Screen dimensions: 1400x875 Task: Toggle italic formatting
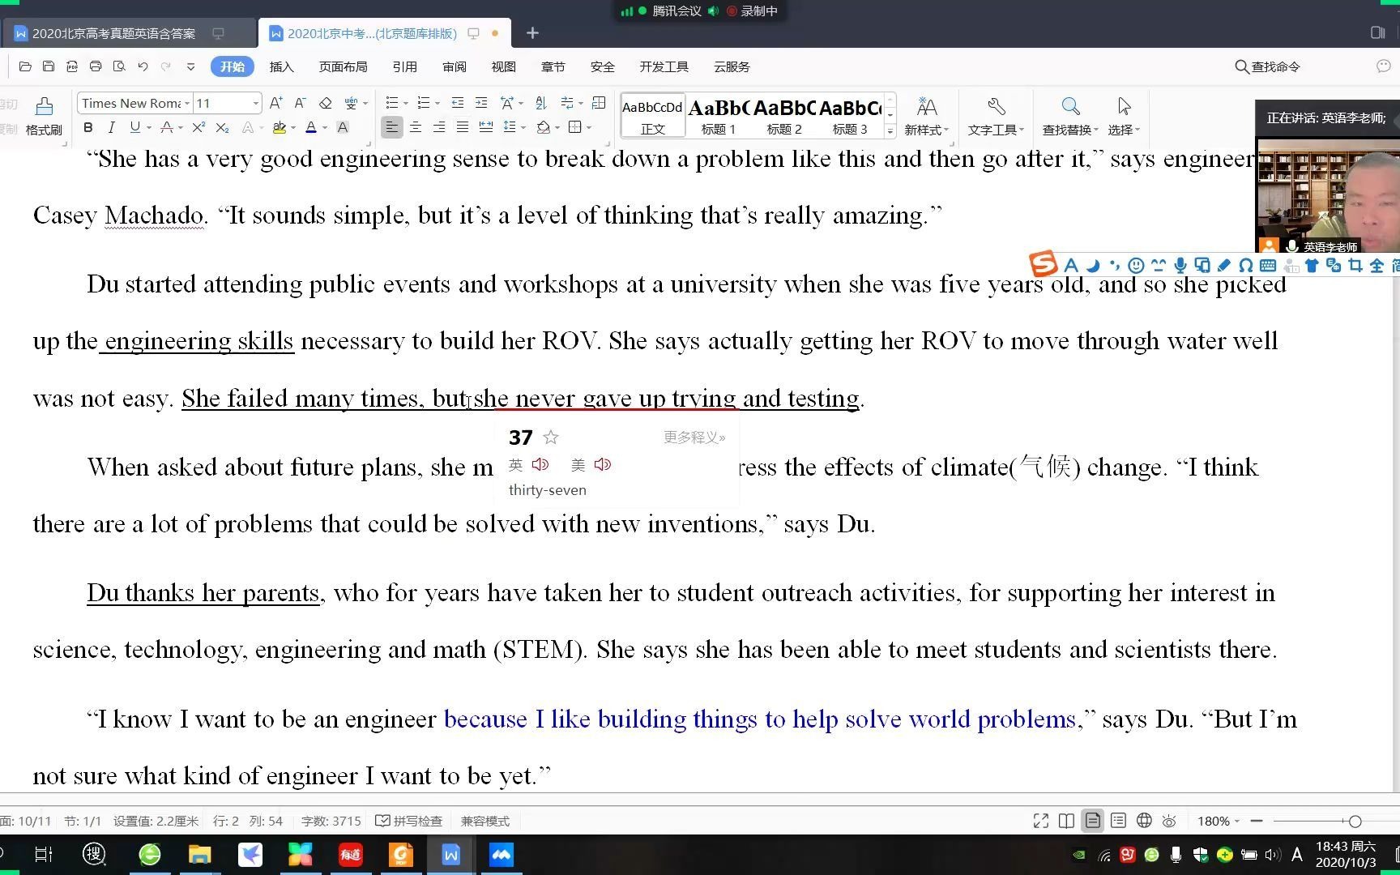click(x=111, y=127)
